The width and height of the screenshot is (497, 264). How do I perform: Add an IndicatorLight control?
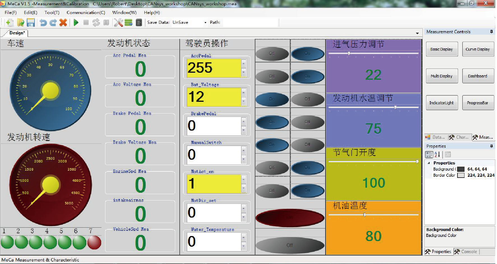(x=442, y=103)
